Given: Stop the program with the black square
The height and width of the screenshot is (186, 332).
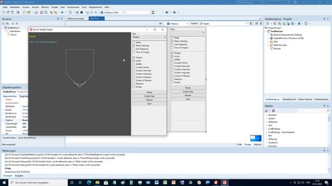Looking at the screenshot, I should click(x=81, y=12).
